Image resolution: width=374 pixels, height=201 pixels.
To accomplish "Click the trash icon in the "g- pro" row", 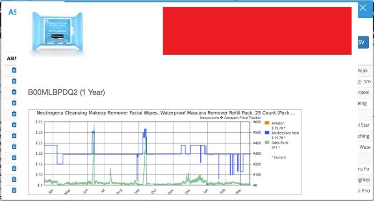I will click(x=14, y=81).
